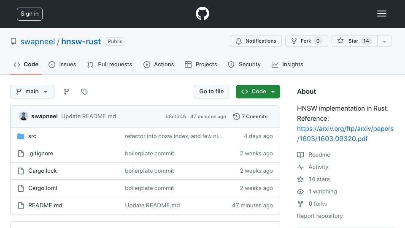Image resolution: width=405 pixels, height=228 pixels.
Task: Open the swapneel user profile link
Action: point(38,41)
